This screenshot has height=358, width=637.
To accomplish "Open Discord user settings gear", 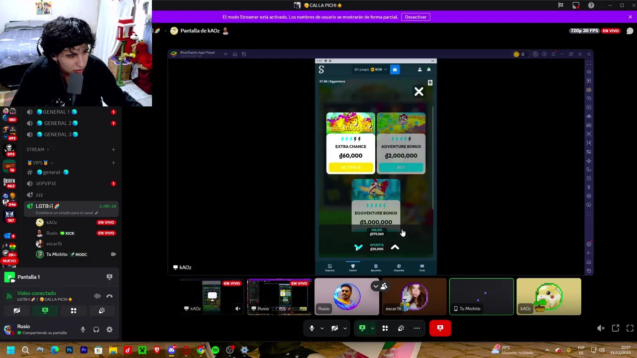I will [109, 329].
